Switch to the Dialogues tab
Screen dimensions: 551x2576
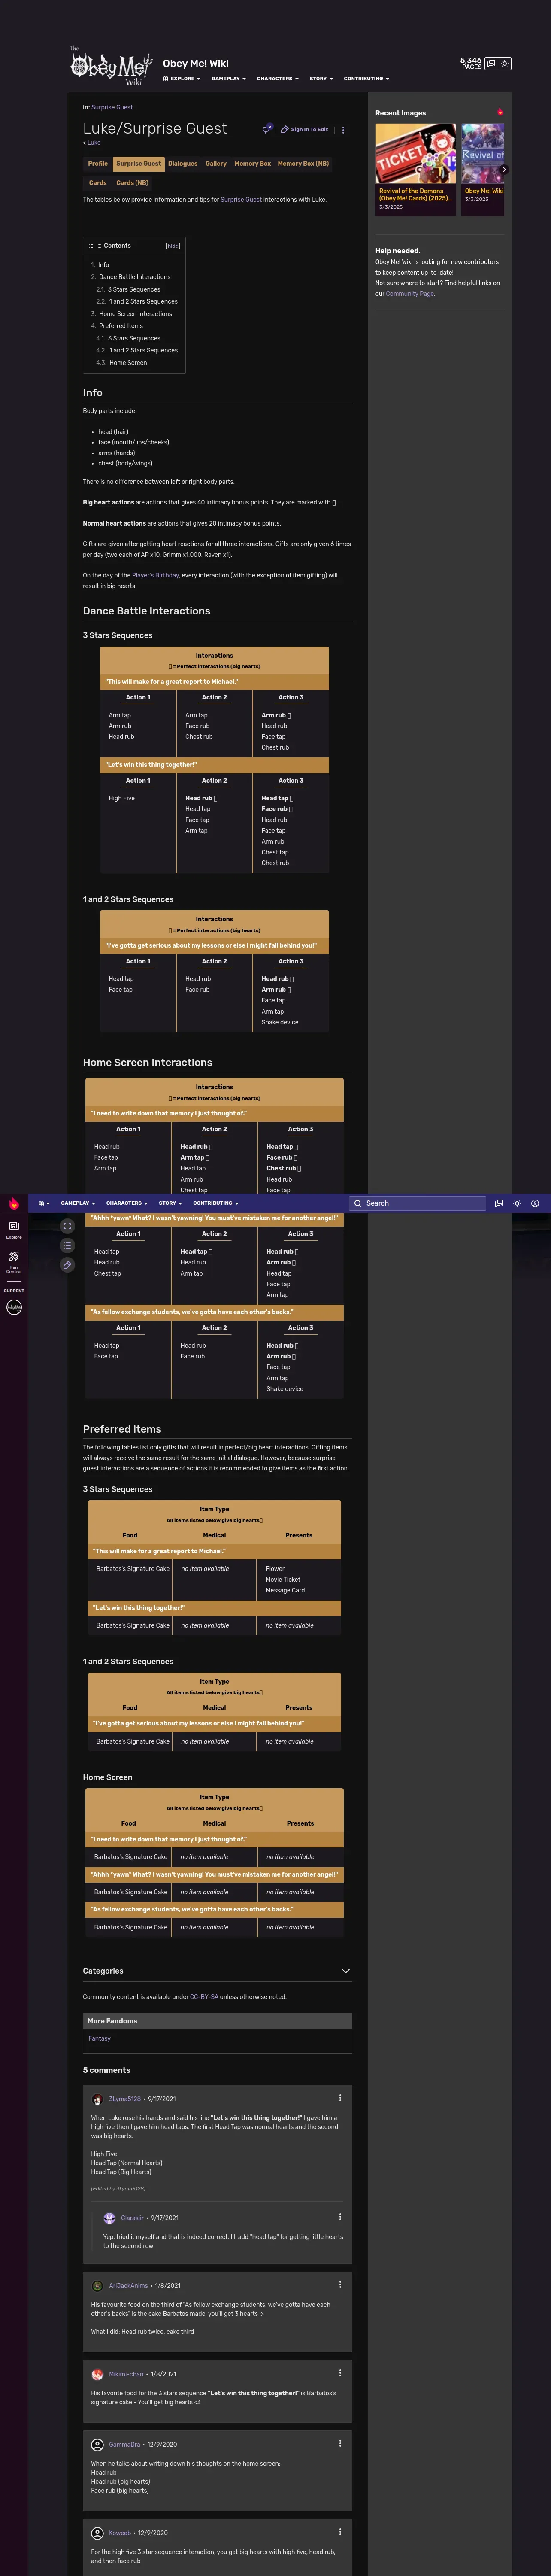pyautogui.click(x=182, y=163)
